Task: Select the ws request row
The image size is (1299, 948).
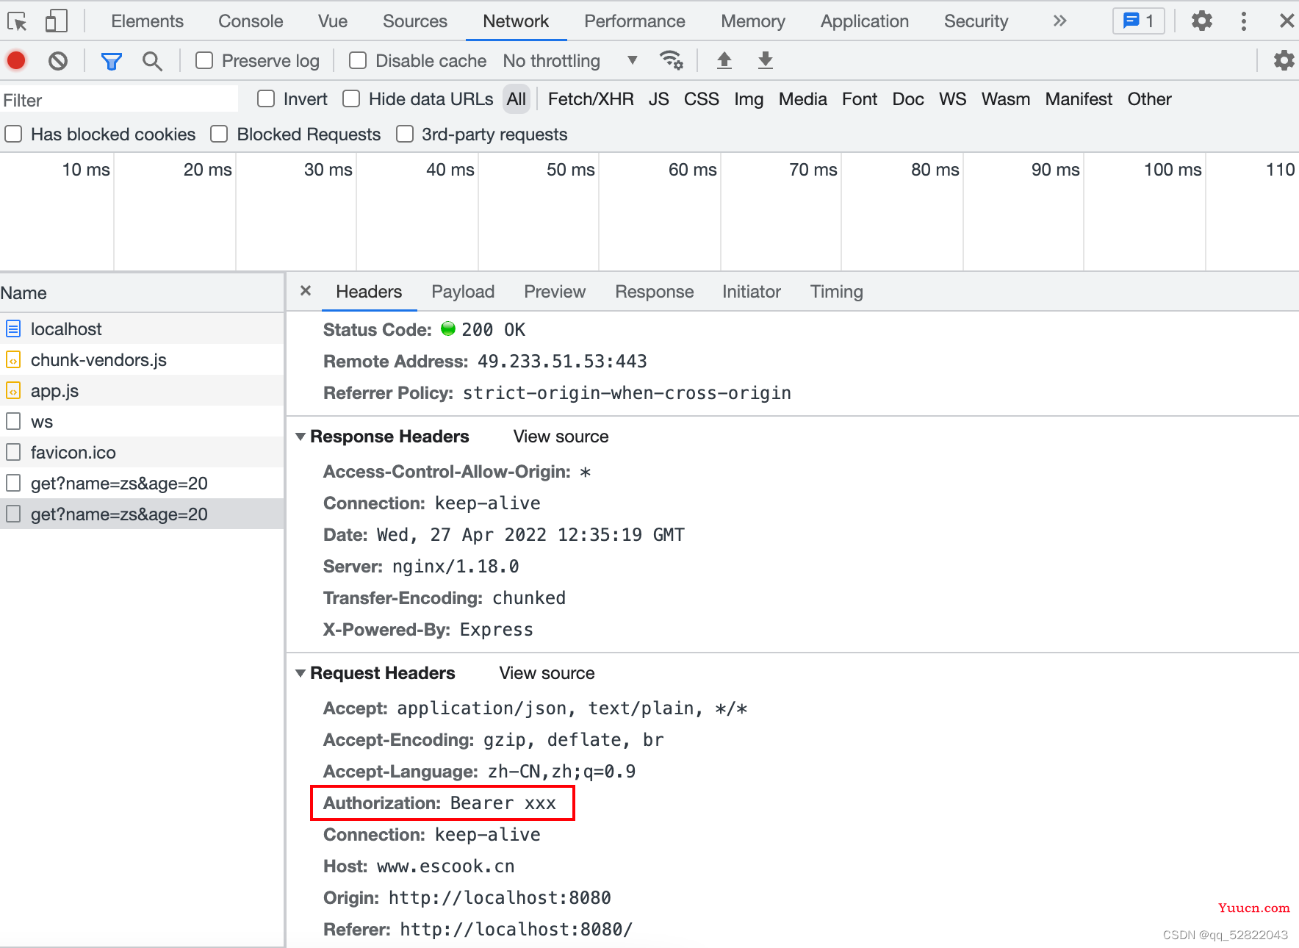Action: tap(142, 422)
